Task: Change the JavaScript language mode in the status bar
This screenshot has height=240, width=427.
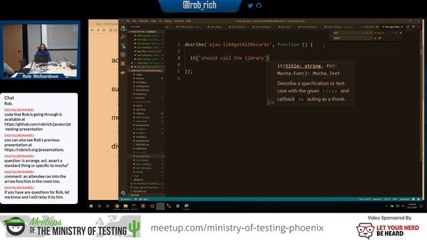Action: tap(405, 199)
